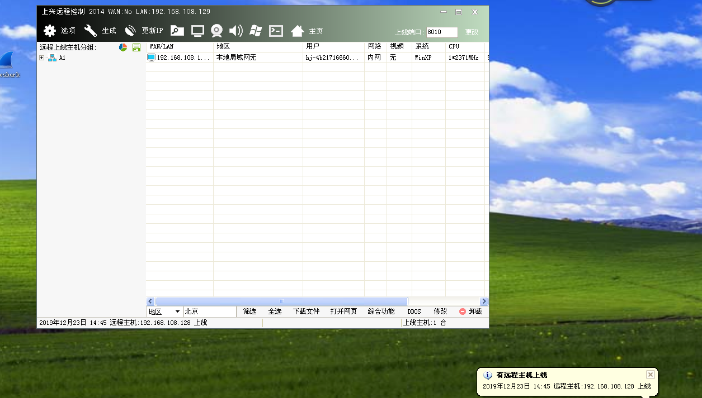Viewport: 702px width, 398px height.
Task: Click the horizontal scrollbar left arrow
Action: (150, 301)
